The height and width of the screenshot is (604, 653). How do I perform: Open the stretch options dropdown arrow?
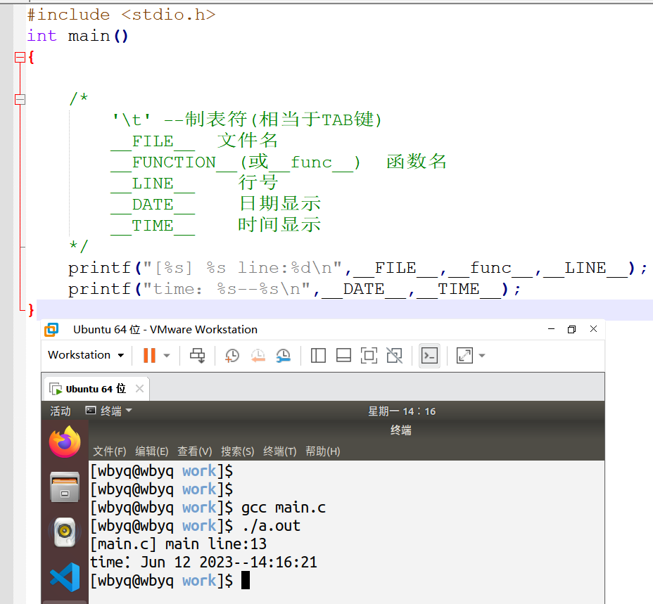coord(482,356)
